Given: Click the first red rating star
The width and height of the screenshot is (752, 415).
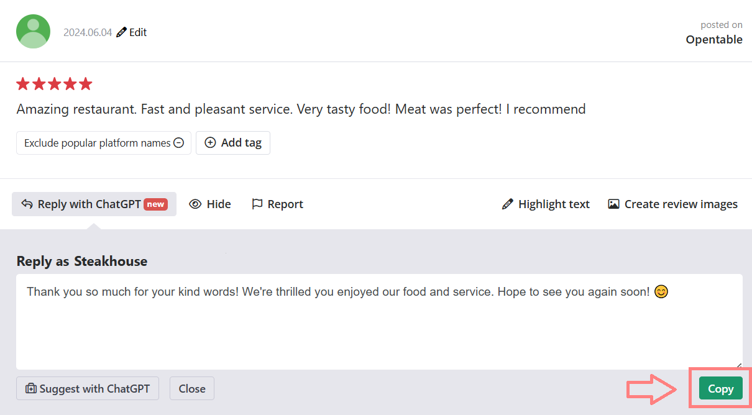Looking at the screenshot, I should (x=23, y=84).
